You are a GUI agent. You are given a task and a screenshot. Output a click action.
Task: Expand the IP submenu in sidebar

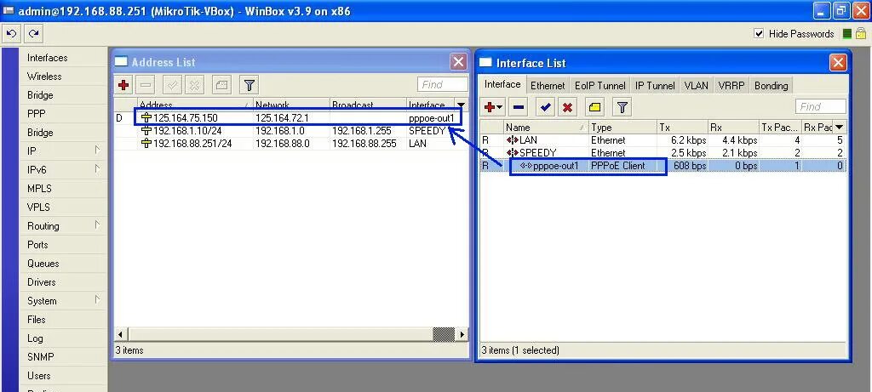97,150
